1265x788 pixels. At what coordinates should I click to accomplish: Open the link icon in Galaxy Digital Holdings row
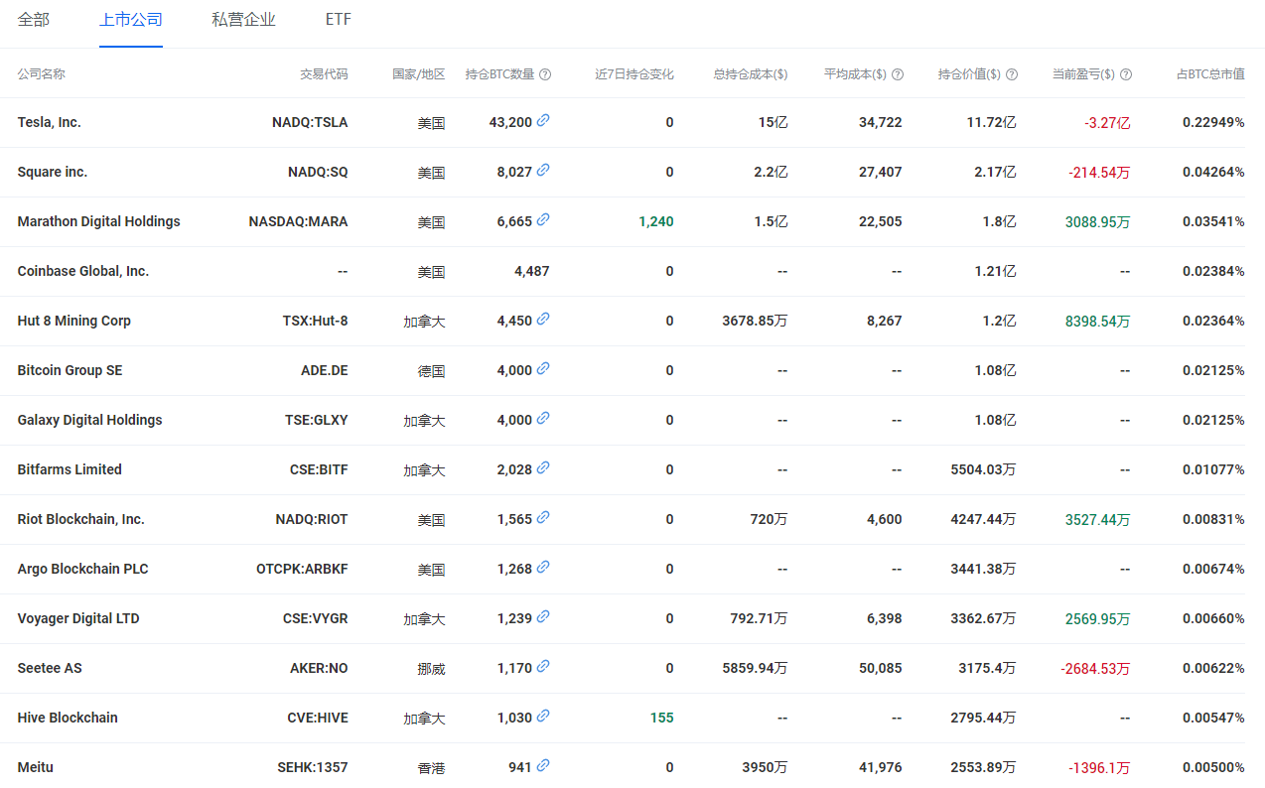[543, 418]
